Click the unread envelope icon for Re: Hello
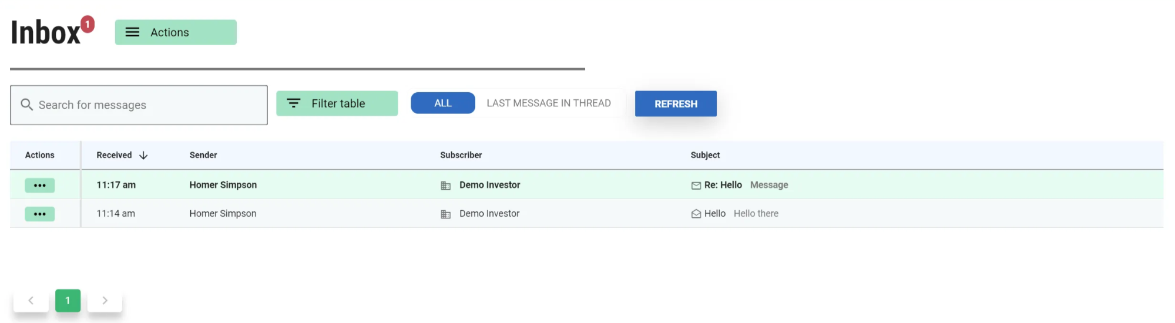The width and height of the screenshot is (1175, 323). coord(696,186)
